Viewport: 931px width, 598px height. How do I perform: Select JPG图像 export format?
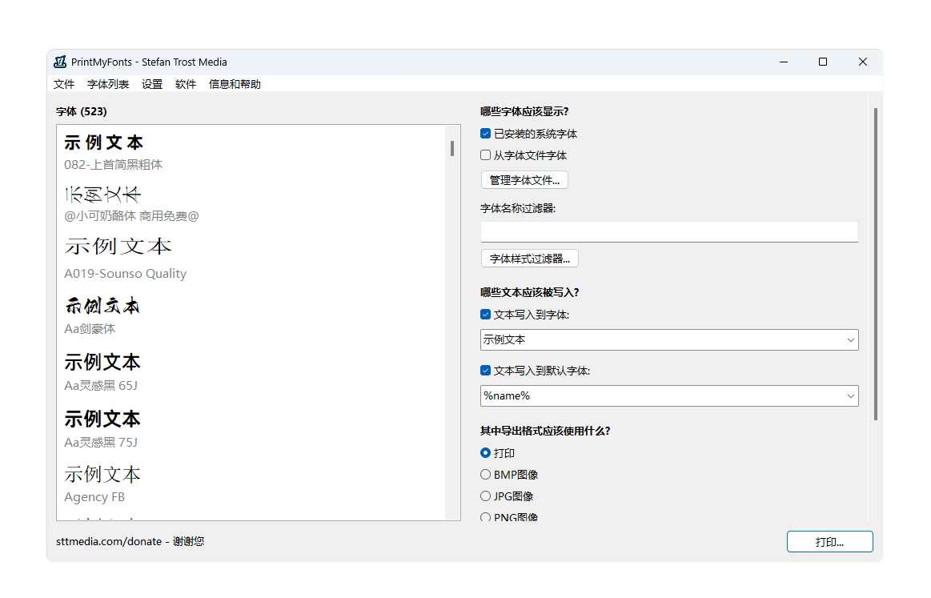point(486,496)
